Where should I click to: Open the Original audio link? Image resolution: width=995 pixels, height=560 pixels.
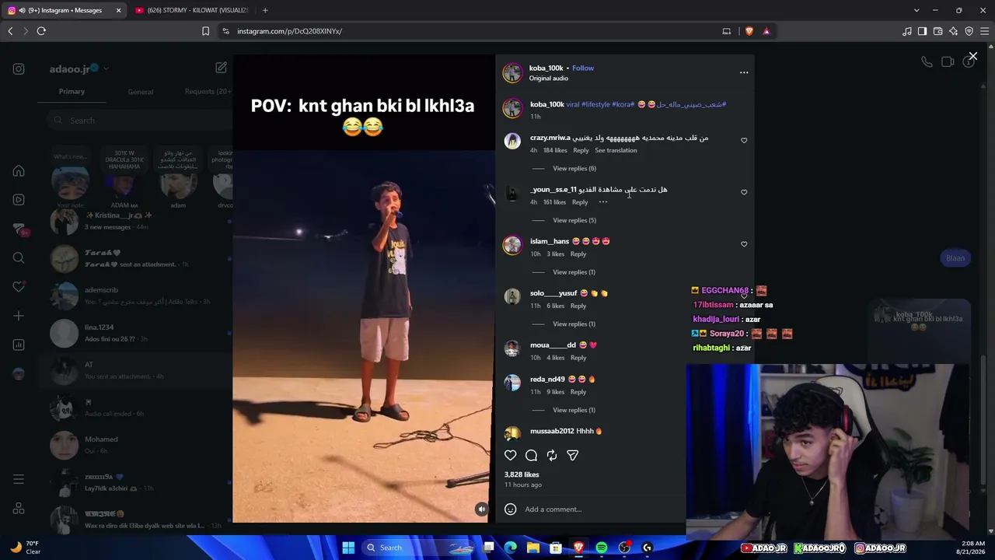[549, 79]
